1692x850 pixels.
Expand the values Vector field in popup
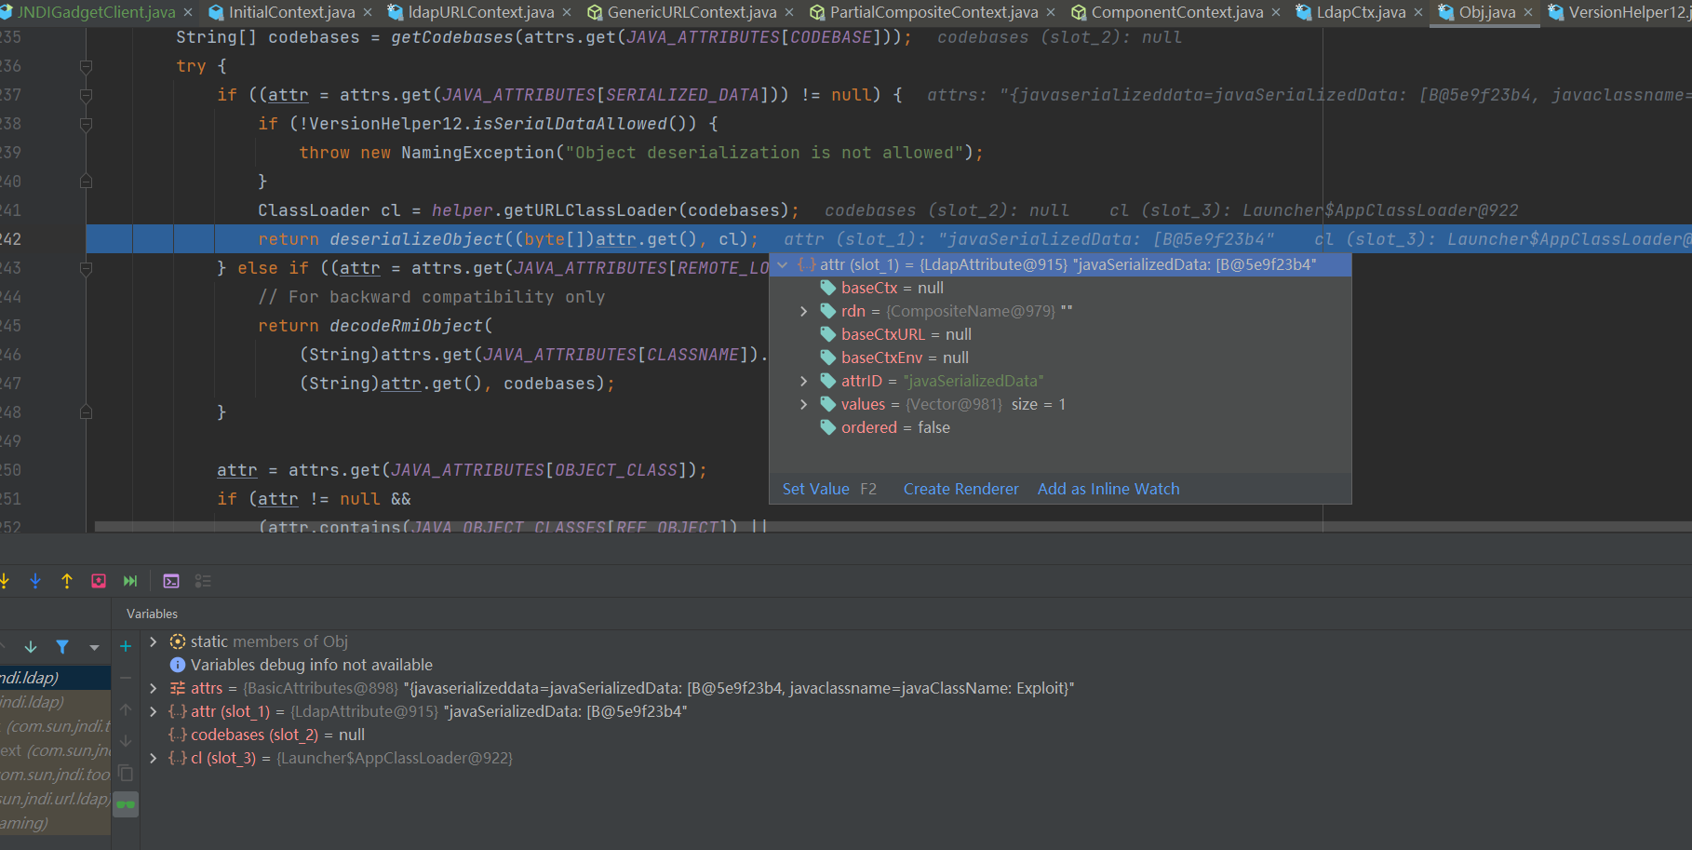pyautogui.click(x=804, y=404)
